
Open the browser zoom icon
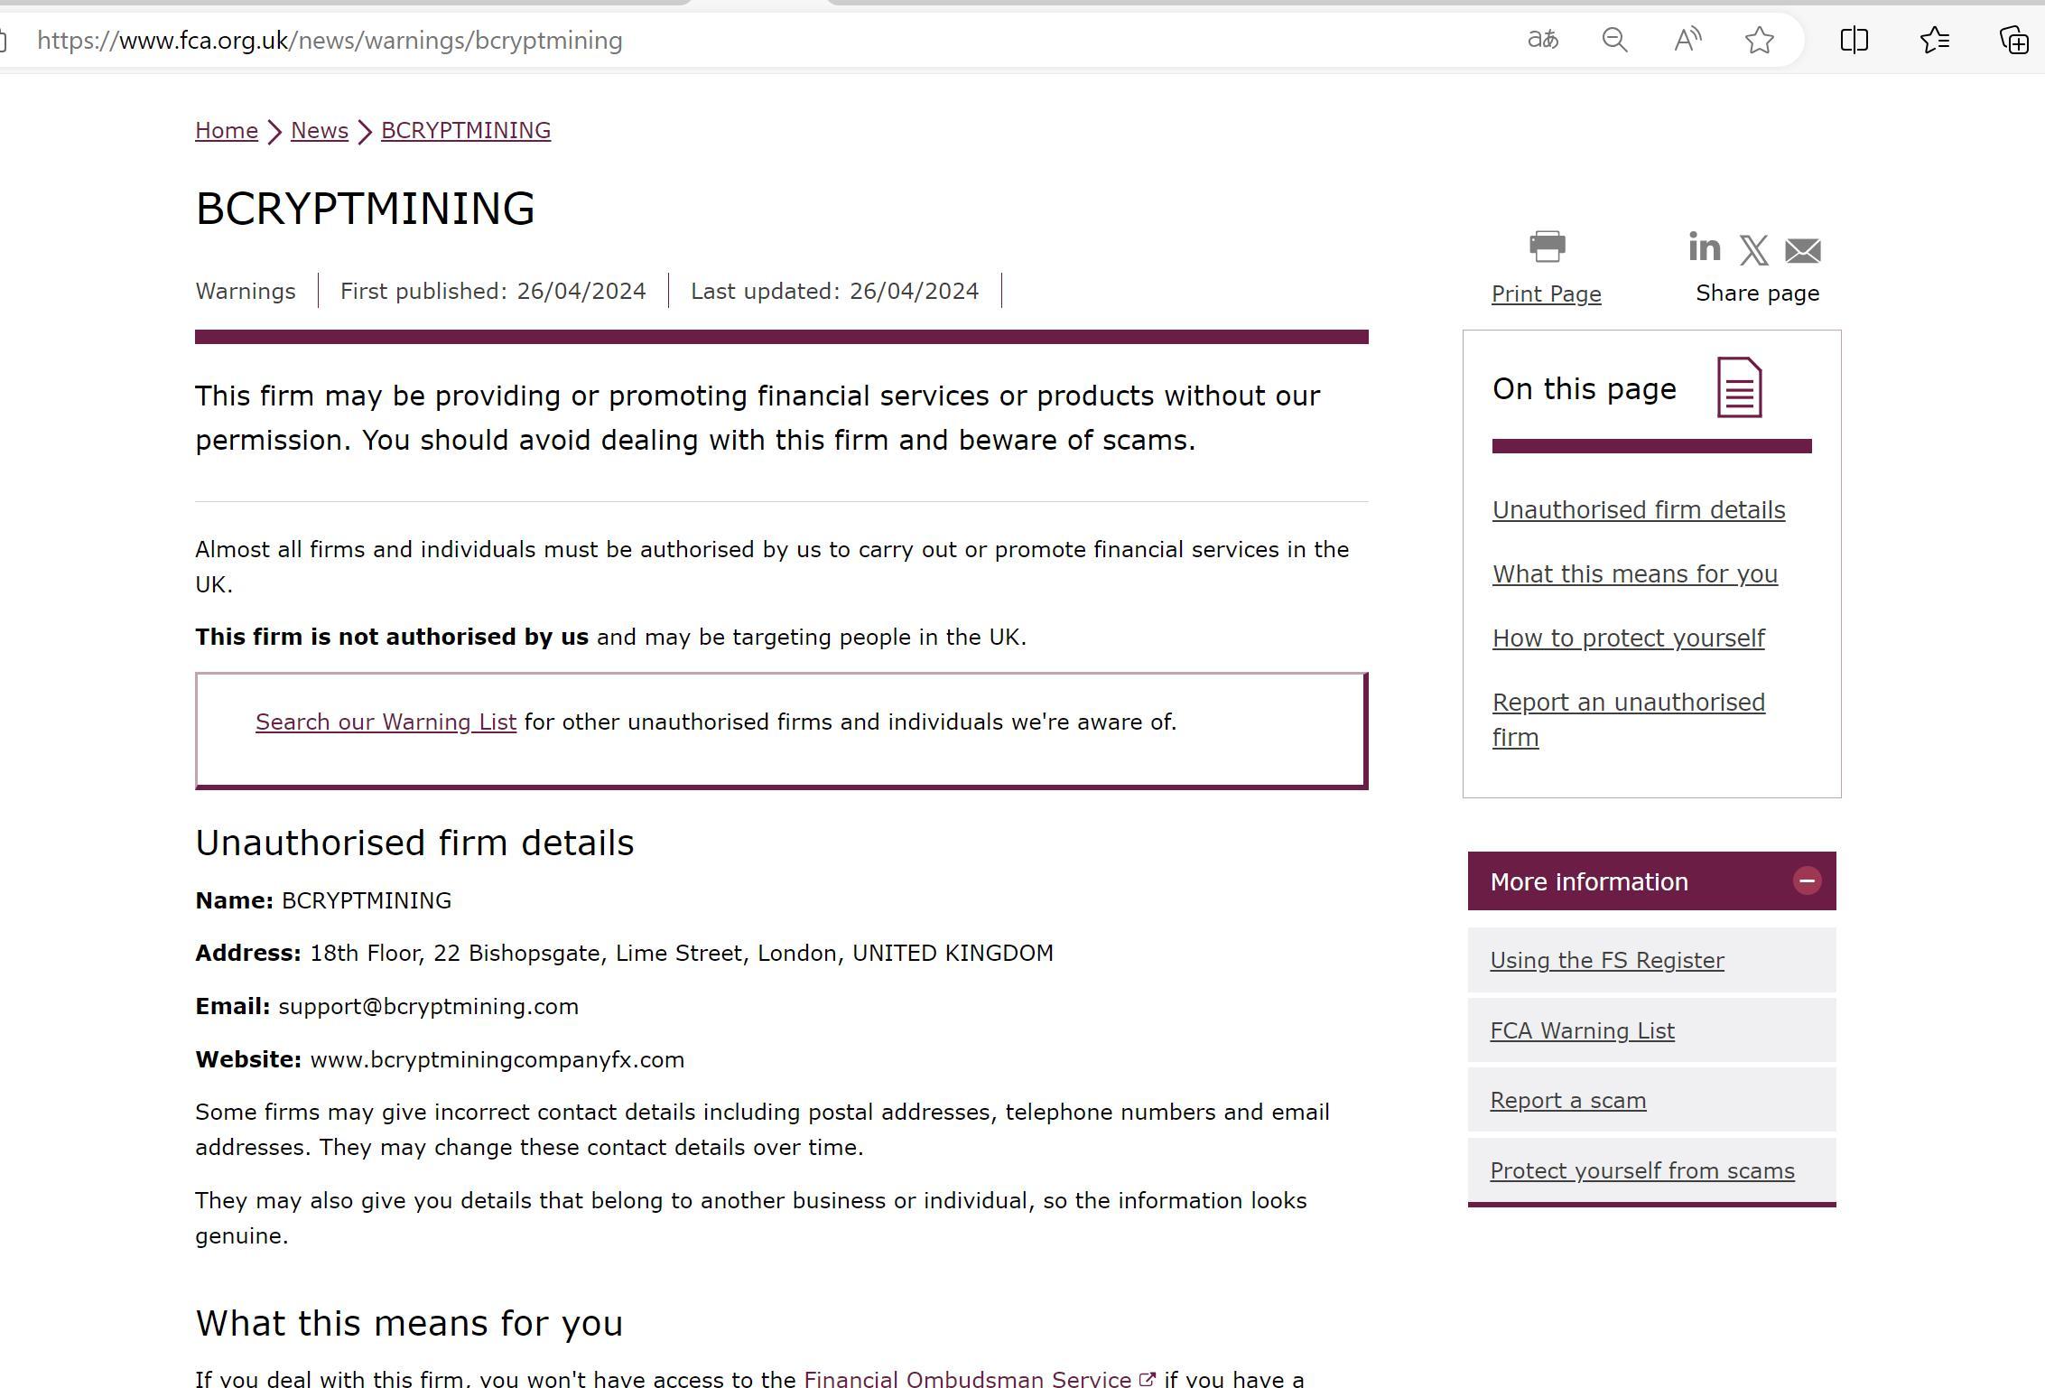[1614, 41]
